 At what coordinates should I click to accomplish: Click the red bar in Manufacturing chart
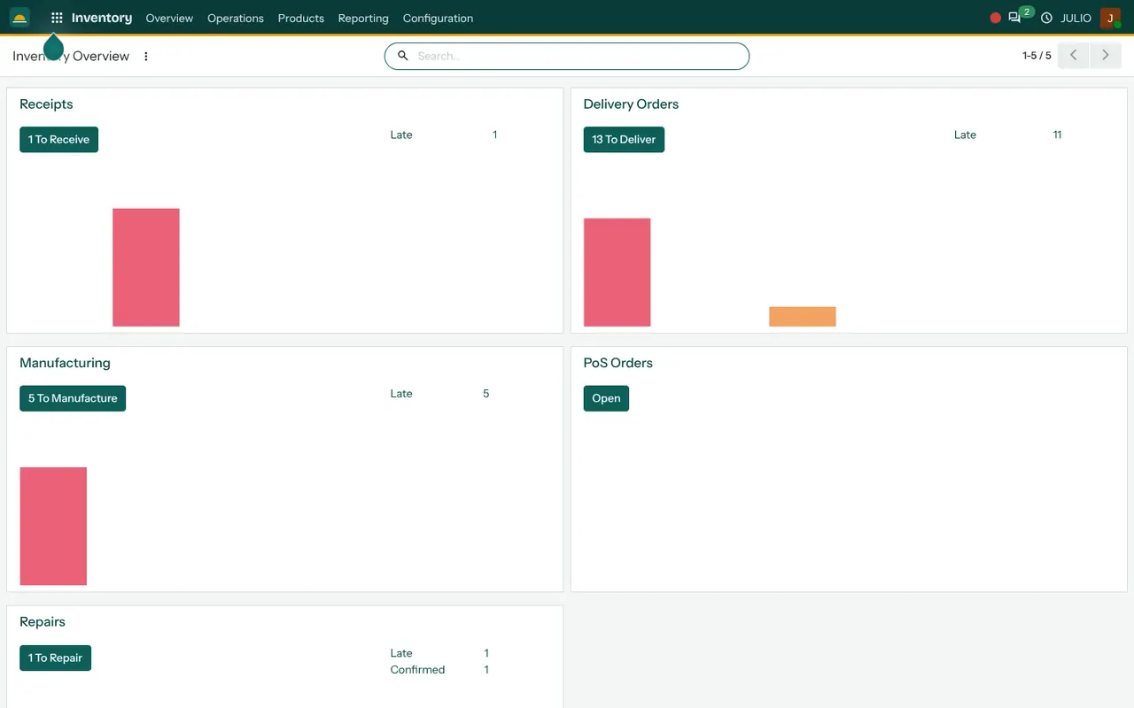point(53,526)
